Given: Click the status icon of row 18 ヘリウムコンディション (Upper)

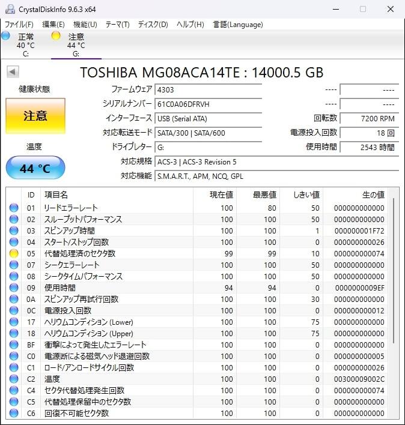Looking at the screenshot, I should coord(14,333).
